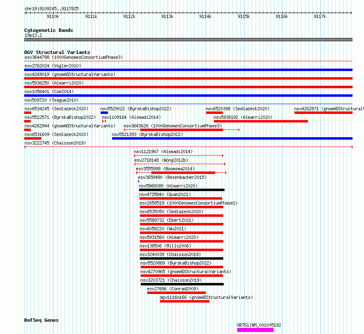
Task: Click nsv5588732 (Ebert2021) label
Action: click(x=166, y=220)
